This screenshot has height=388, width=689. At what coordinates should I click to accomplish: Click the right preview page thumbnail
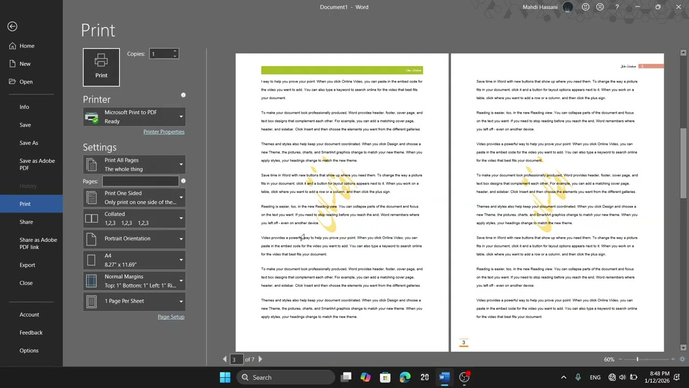pos(557,203)
